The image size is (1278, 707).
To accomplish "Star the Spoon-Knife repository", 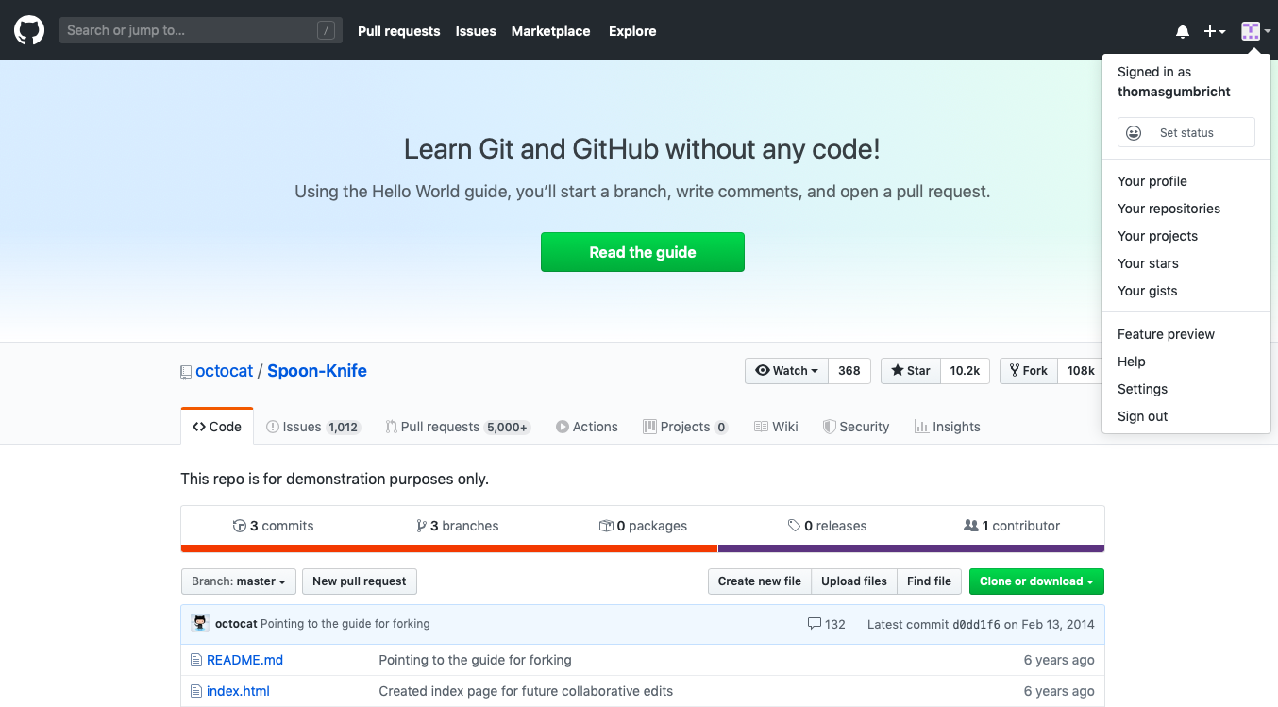I will (910, 371).
